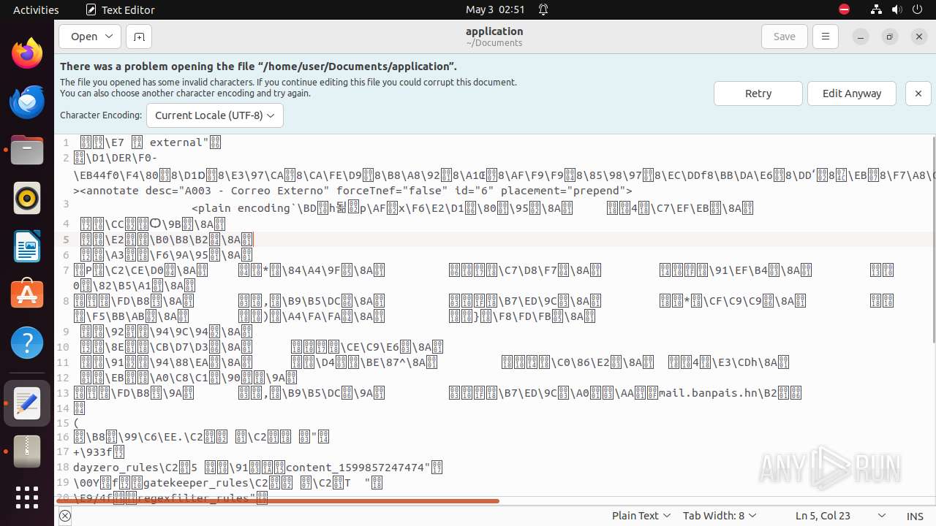The image size is (936, 526).
Task: Select the Text Editor dock icon
Action: coord(27,403)
